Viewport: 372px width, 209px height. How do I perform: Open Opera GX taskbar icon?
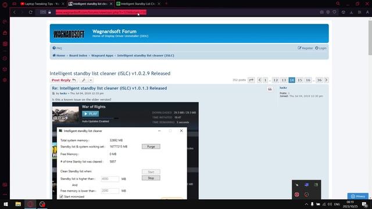(30, 204)
